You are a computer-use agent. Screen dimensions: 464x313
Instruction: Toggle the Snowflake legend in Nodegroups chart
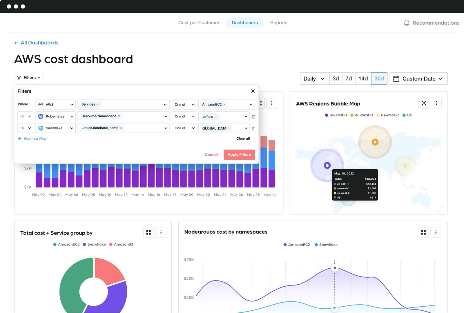click(x=326, y=245)
